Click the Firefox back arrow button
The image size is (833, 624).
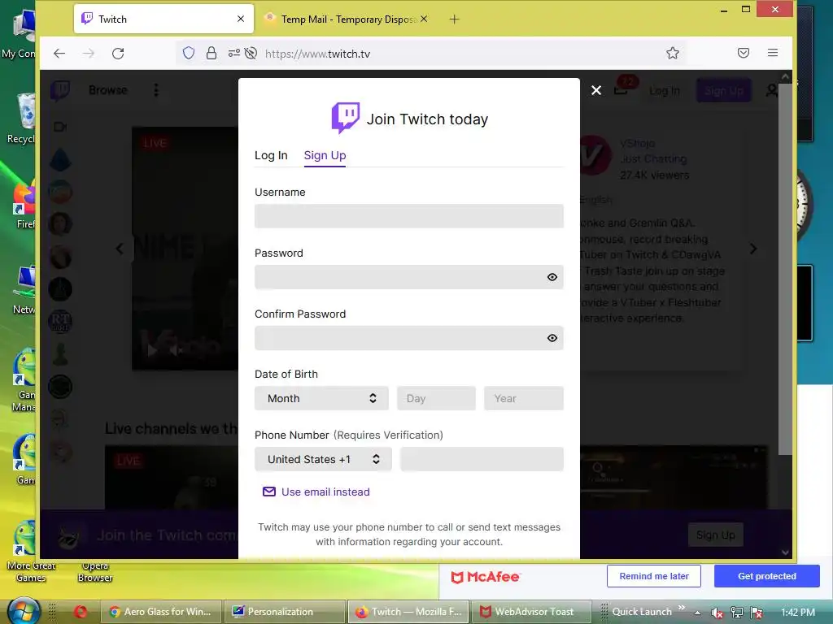click(59, 53)
